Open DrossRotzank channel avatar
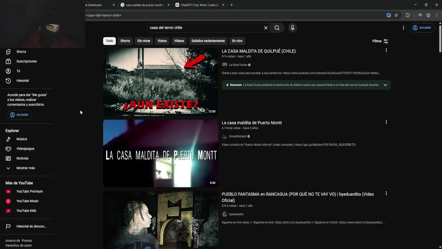This screenshot has height=249, width=442. [224, 136]
